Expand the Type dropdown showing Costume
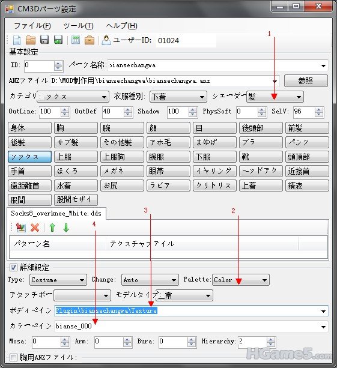Image resolution: width=337 pixels, height=368 pixels. pyautogui.click(x=58, y=280)
